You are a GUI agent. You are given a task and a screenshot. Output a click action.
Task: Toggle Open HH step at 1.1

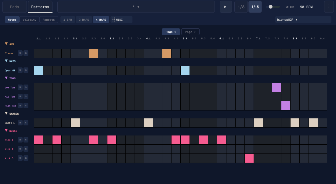pyautogui.click(x=38, y=70)
